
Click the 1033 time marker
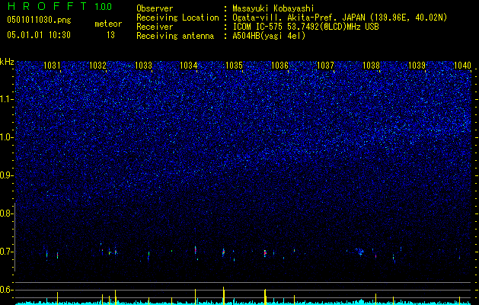coord(143,65)
